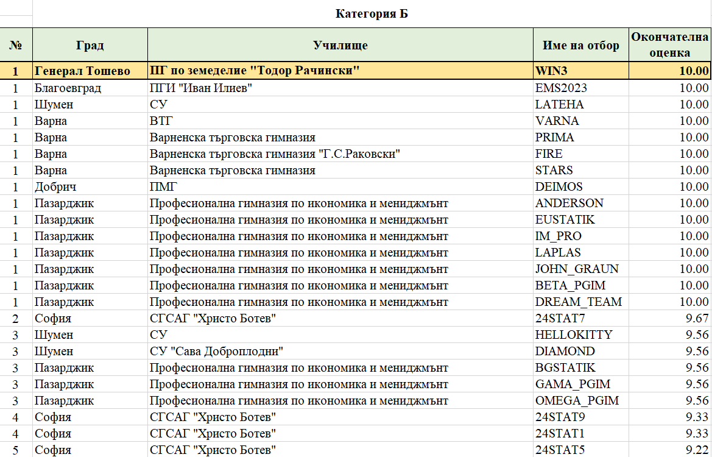Select the PRIMA team cell
Screen dimensions: 712x457
pyautogui.click(x=581, y=137)
